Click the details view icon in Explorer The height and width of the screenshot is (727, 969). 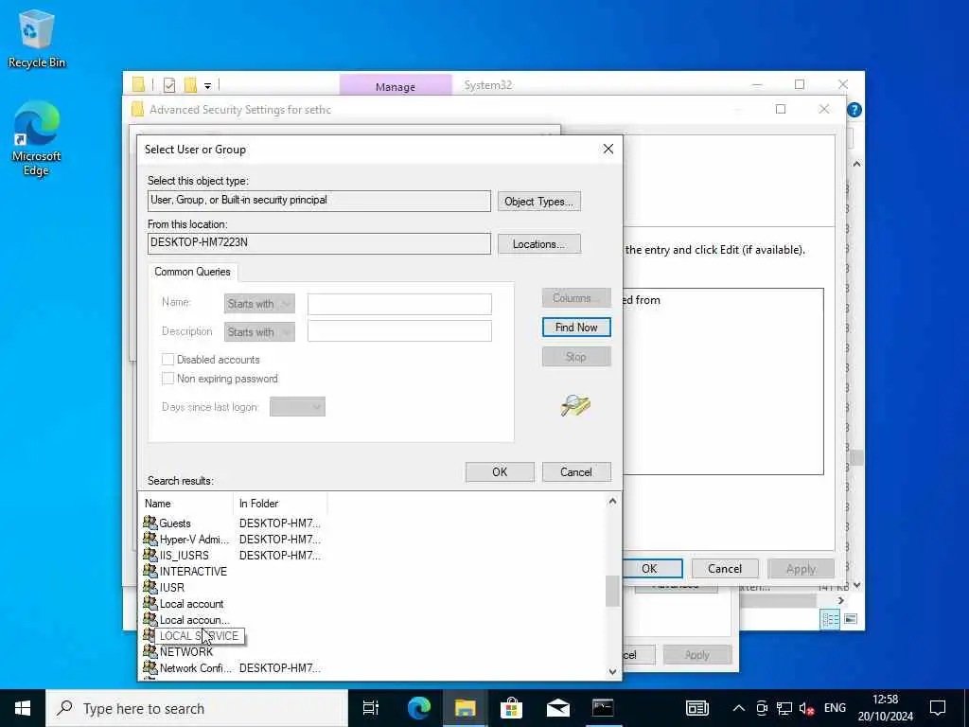click(x=830, y=619)
